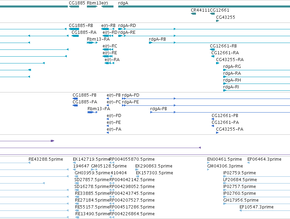Viewport: 290px width, 219px height.
Task: Click the GH17956.5prime EST label
Action: click(241, 201)
